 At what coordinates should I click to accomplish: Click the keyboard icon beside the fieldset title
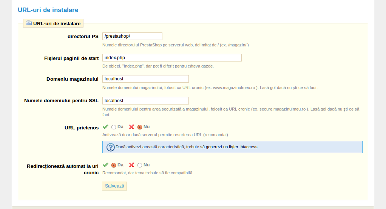click(29, 23)
